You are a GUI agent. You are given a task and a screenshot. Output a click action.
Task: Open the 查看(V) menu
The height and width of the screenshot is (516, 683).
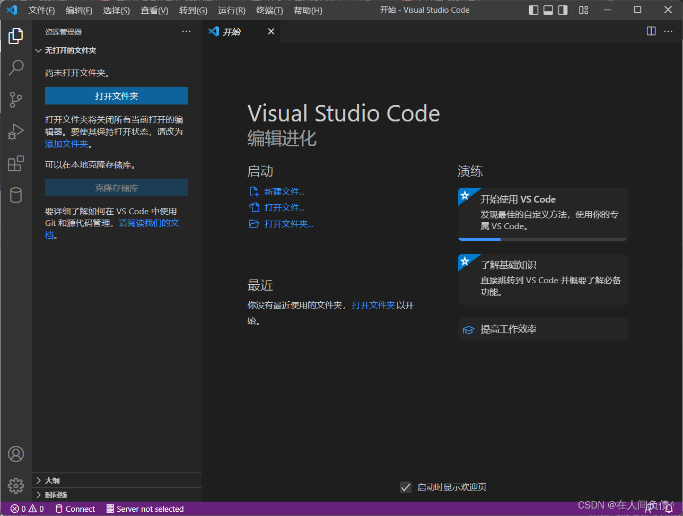[154, 11]
